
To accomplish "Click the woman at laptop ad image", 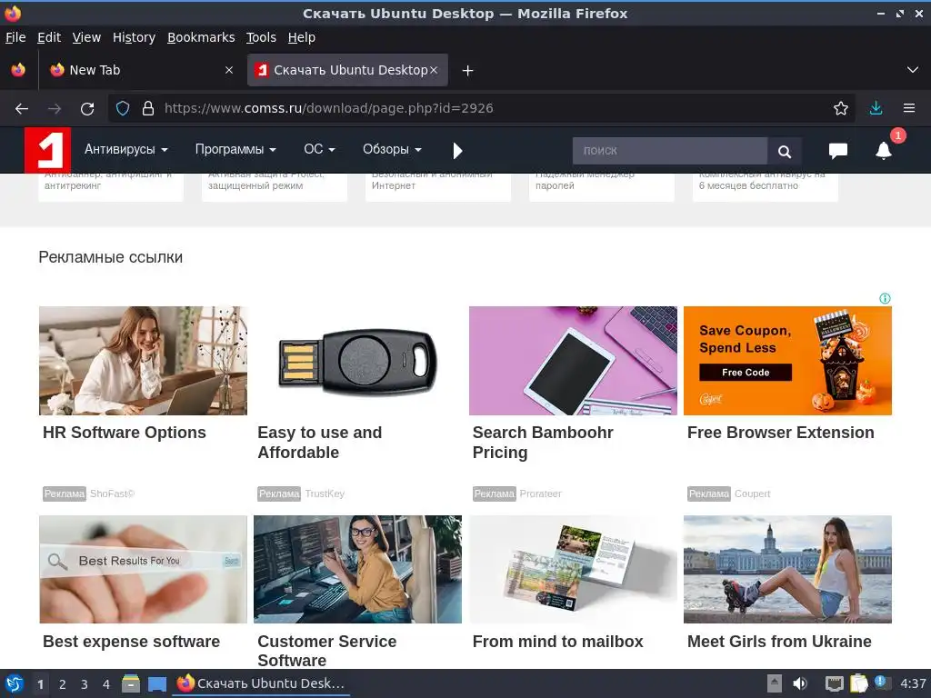I will click(143, 361).
